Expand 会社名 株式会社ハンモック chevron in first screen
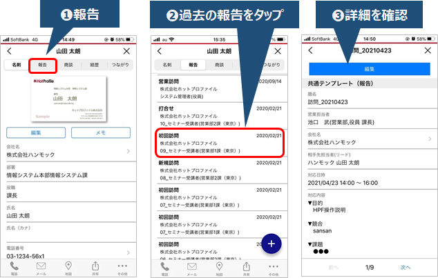Screen dimensions: 438x278 [x=128, y=151]
